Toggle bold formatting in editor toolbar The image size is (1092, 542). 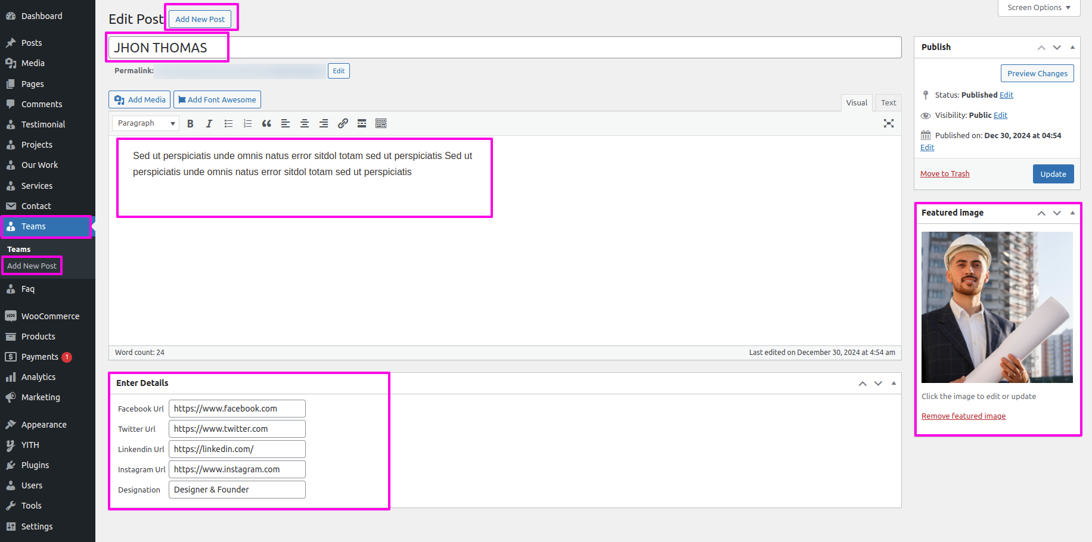click(190, 123)
